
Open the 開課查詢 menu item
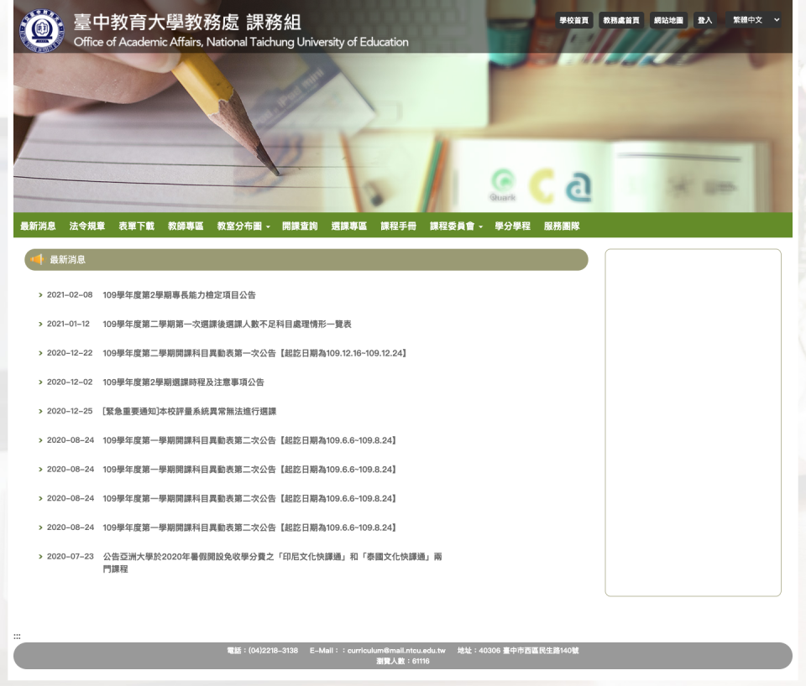tap(300, 226)
